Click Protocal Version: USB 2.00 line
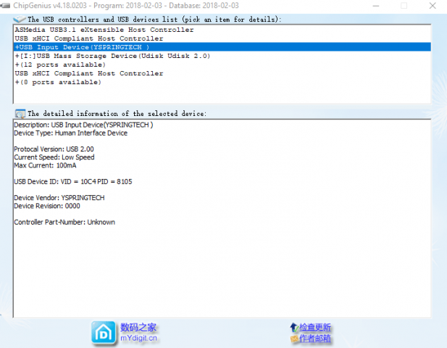447x348 pixels. coord(54,149)
